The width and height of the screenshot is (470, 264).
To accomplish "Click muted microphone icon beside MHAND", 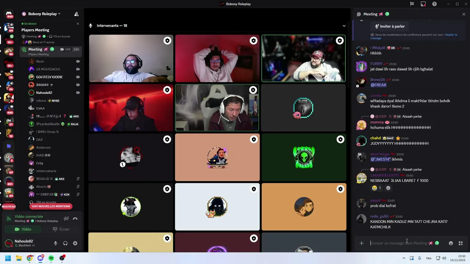I will pos(78,179).
